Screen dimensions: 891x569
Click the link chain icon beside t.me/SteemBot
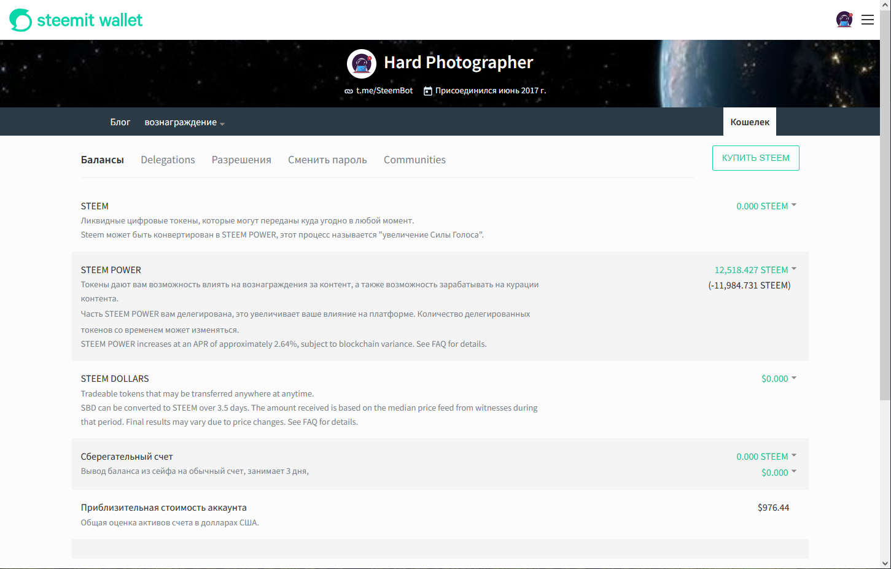coord(349,91)
